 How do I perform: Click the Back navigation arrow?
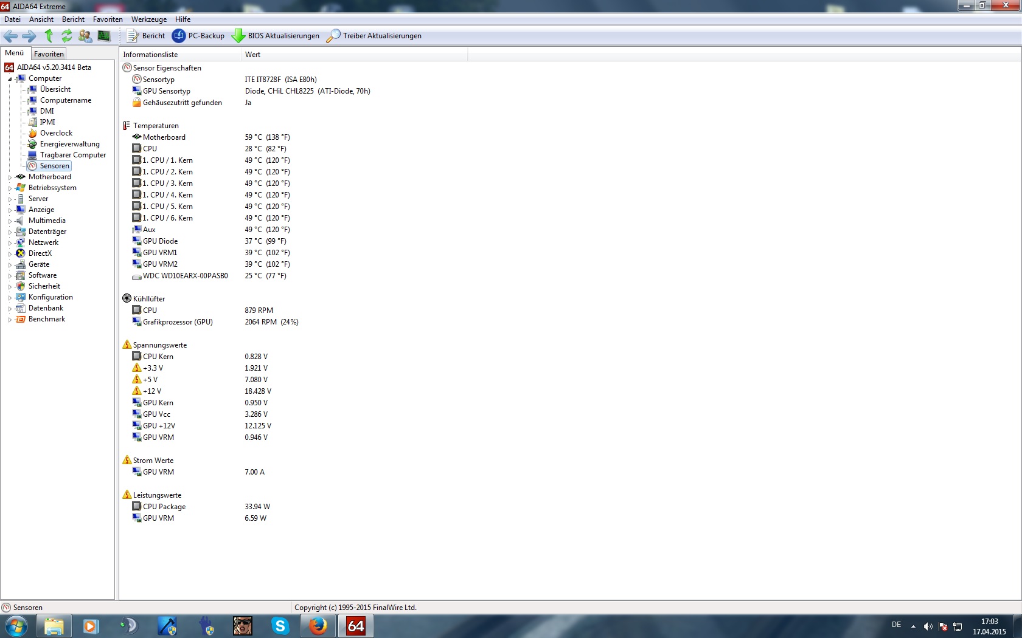(x=10, y=36)
